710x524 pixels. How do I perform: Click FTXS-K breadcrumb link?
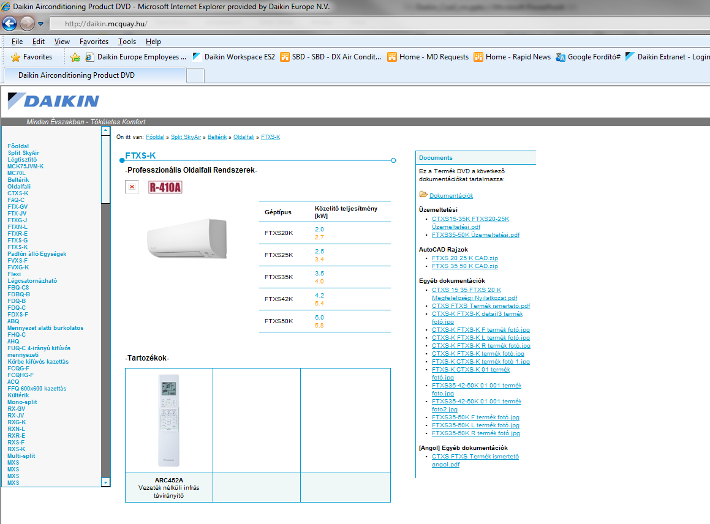tap(270, 137)
